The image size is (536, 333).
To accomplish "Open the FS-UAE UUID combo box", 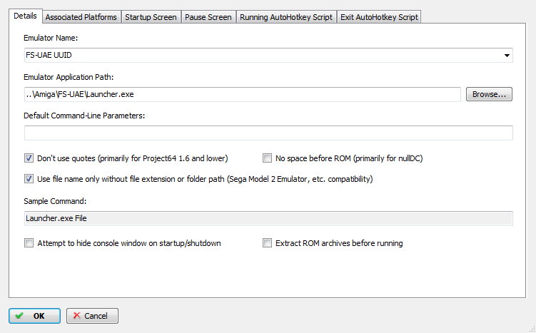I will (x=268, y=56).
